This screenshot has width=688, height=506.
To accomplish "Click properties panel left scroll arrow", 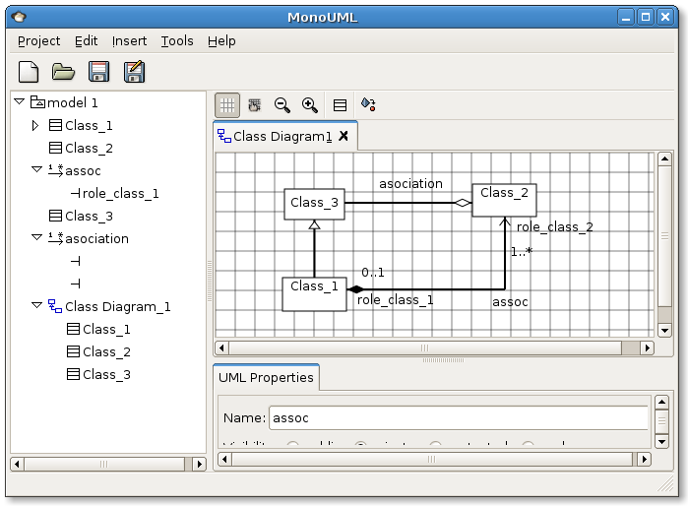I will [x=224, y=459].
